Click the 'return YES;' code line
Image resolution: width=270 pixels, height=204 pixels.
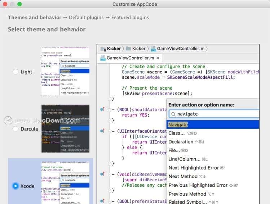136,115
